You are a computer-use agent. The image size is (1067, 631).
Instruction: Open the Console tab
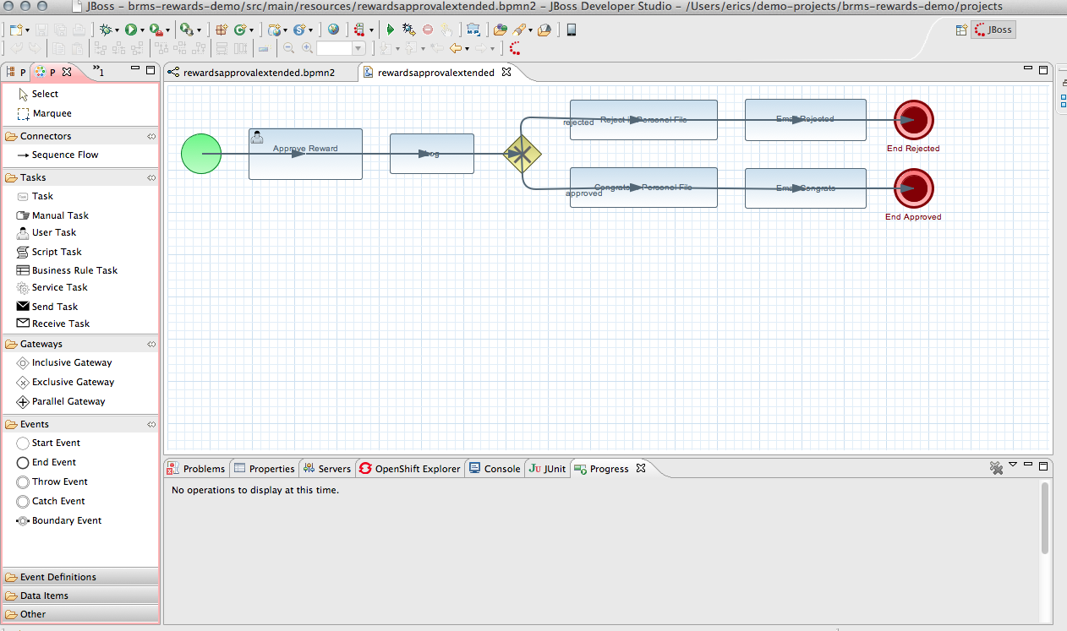[495, 469]
